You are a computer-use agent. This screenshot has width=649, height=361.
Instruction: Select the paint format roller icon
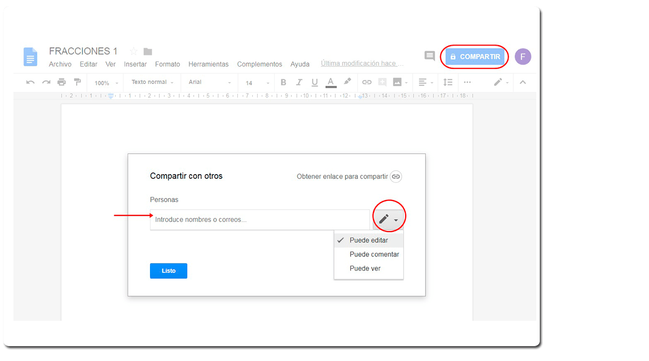(77, 82)
